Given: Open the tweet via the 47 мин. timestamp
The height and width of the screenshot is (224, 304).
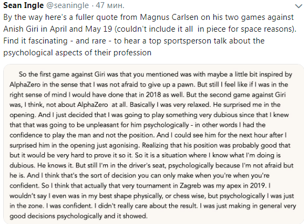Looking at the screenshot, I should pyautogui.click(x=110, y=5).
